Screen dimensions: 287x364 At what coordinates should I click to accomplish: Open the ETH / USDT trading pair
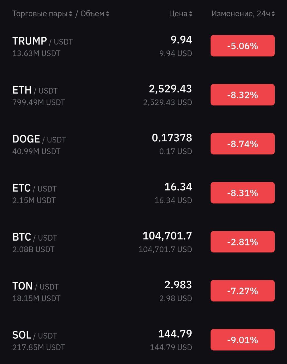click(x=143, y=95)
